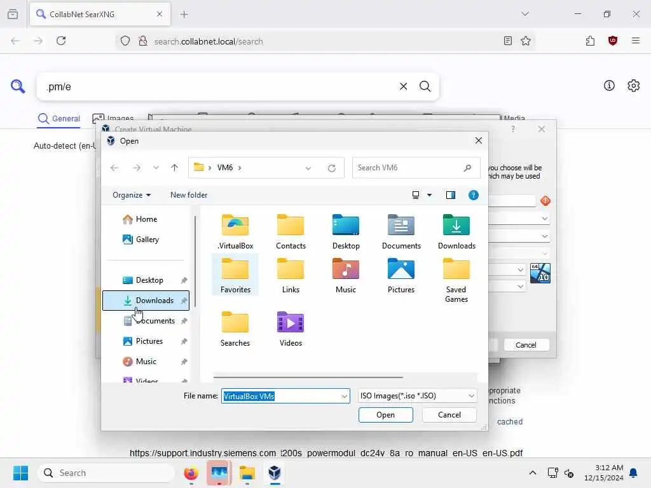651x488 pixels.
Task: Select the Links folder
Action: click(x=291, y=275)
